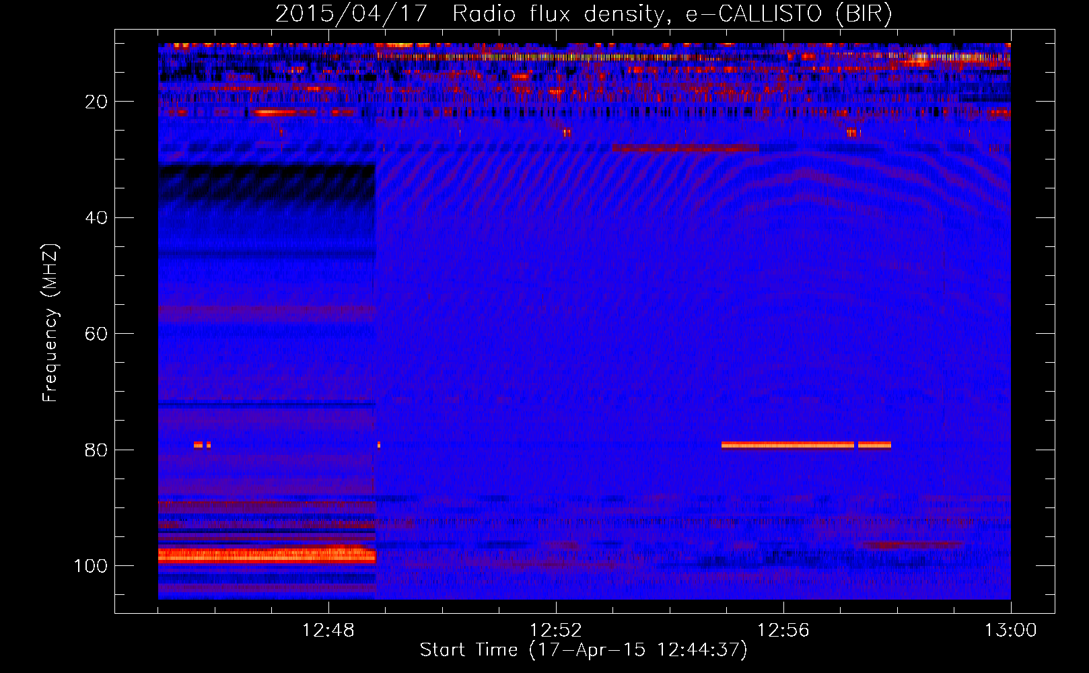Click the 60 frequency tick label
This screenshot has width=1089, height=673.
click(96, 334)
